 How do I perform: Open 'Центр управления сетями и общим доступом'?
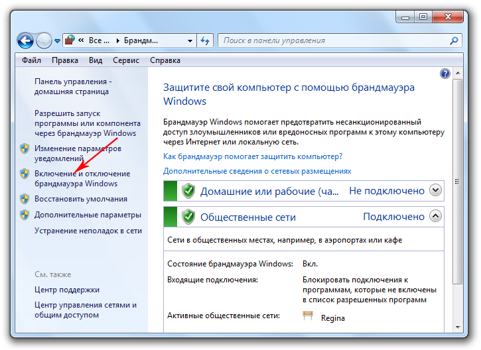tap(86, 310)
